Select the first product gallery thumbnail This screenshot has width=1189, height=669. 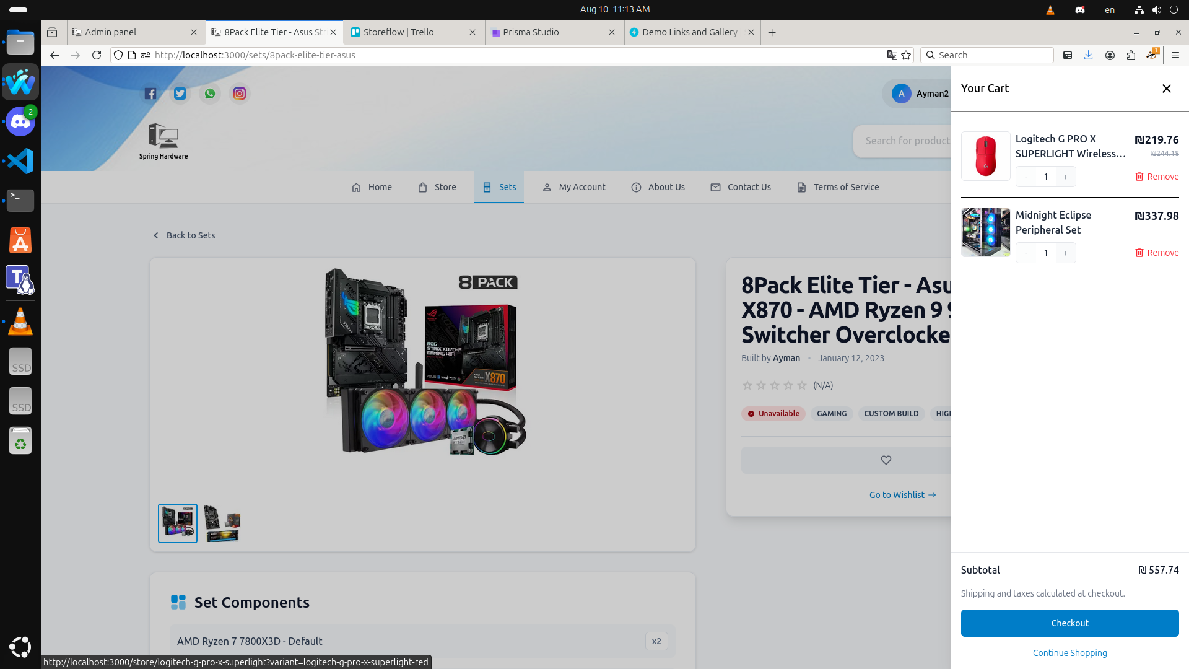click(x=178, y=523)
